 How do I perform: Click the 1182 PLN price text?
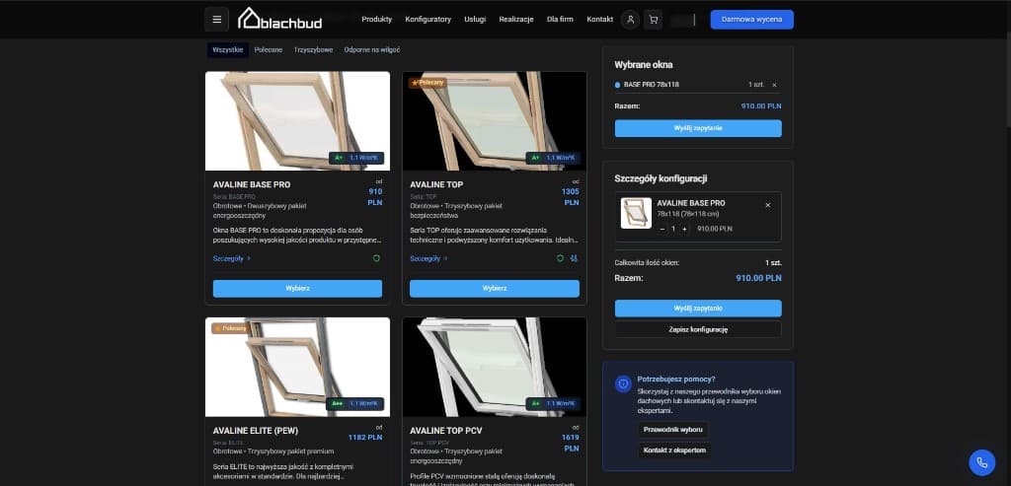click(x=365, y=437)
